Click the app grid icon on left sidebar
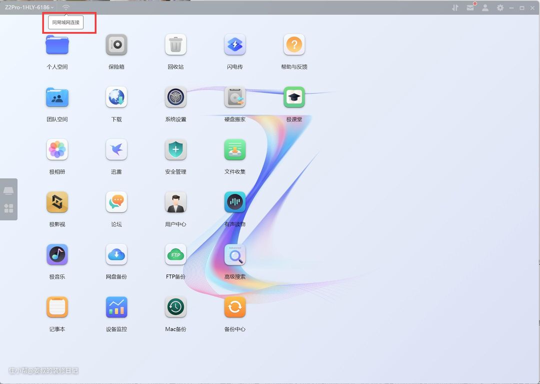 coord(8,208)
